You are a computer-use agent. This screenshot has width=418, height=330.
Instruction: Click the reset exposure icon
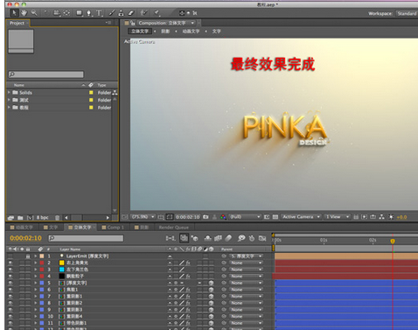tap(391, 217)
